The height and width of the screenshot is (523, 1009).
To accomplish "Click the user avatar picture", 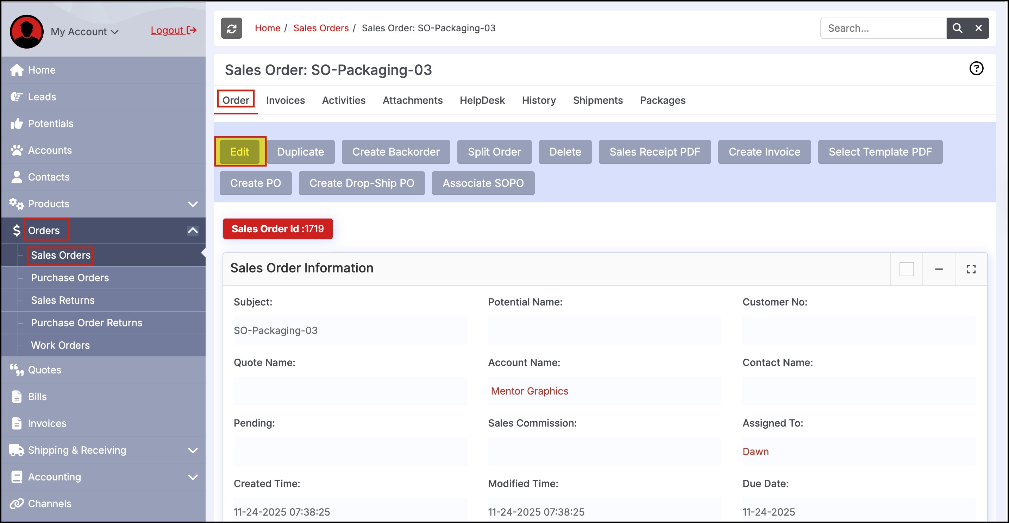I will click(27, 32).
